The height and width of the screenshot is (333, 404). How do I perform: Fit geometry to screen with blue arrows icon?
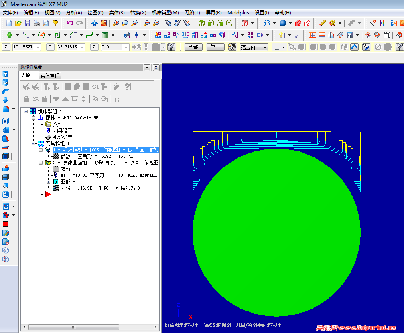point(94,23)
